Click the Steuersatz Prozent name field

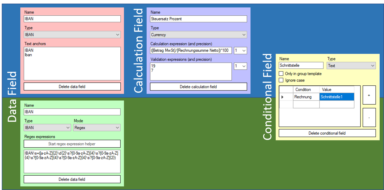[198, 19]
